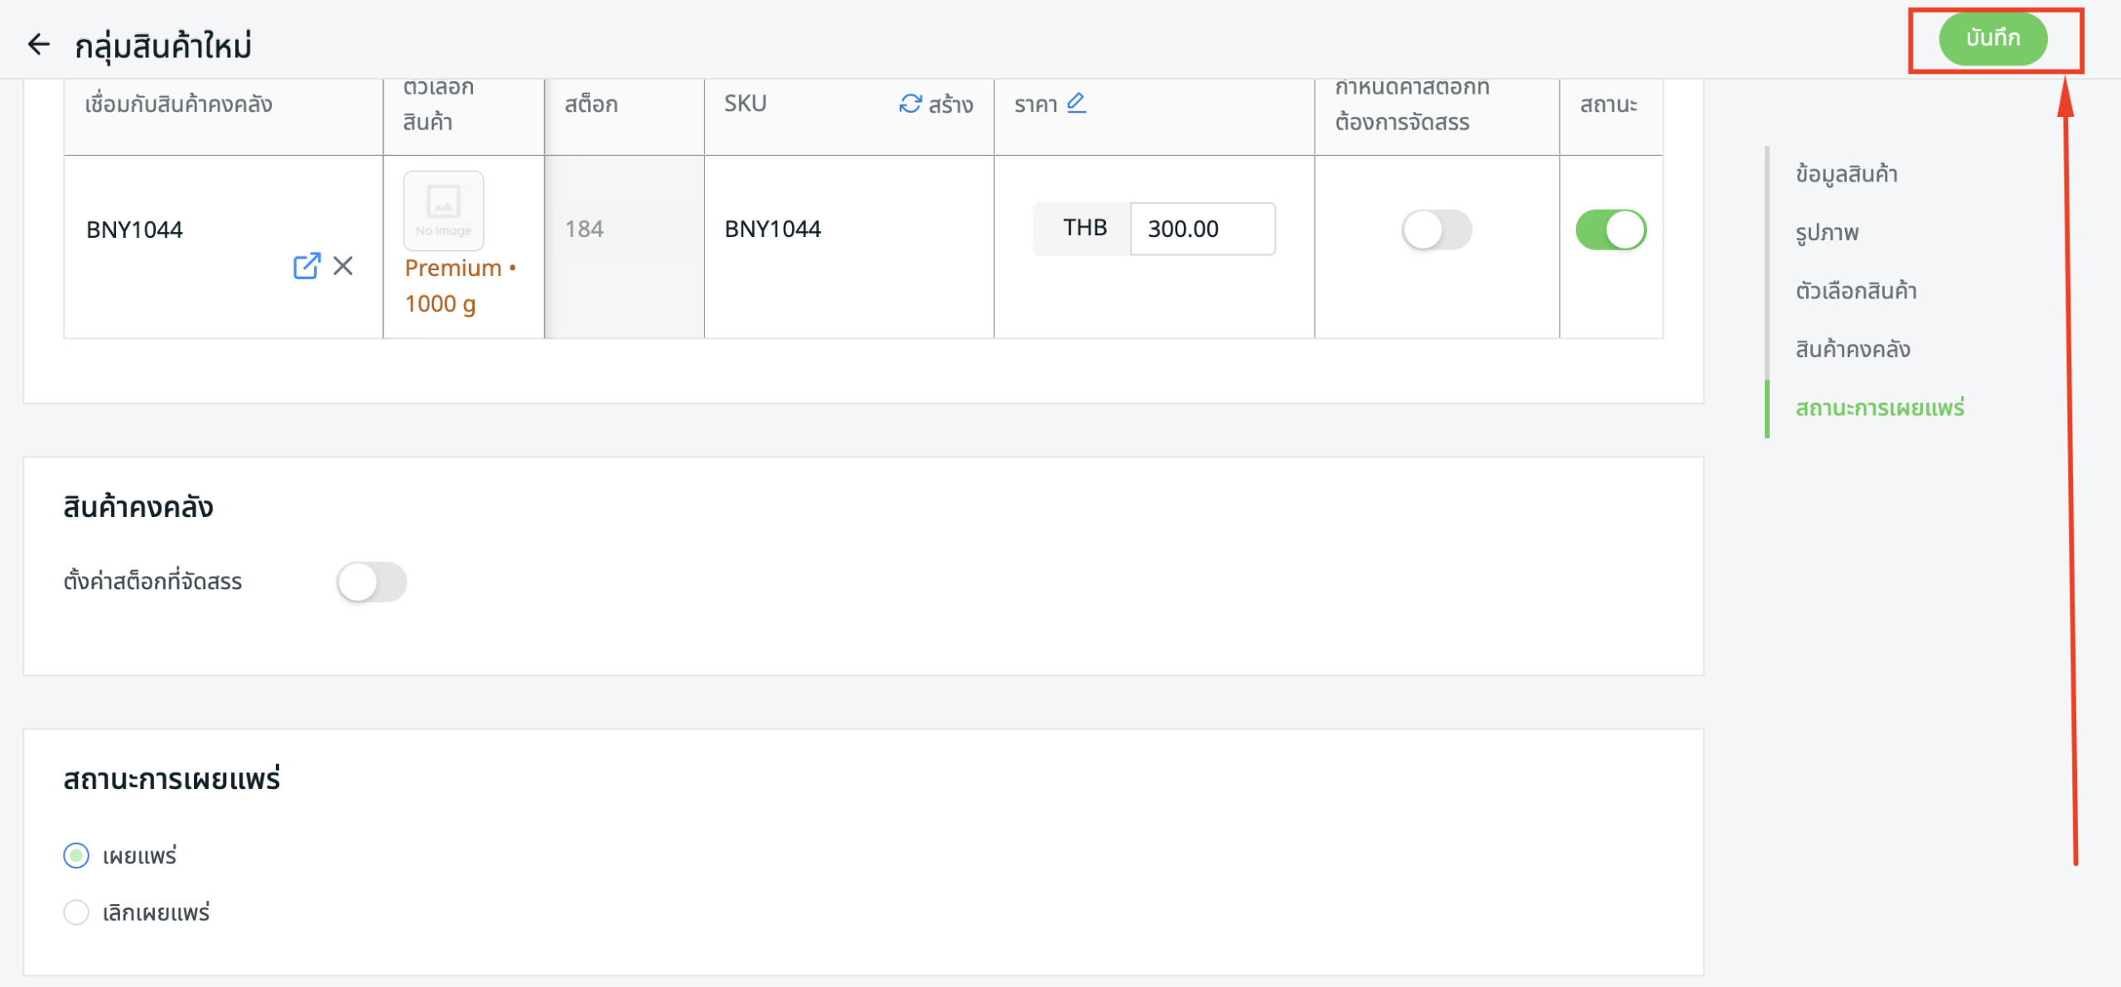Turn off the green status switch
The image size is (2121, 987).
[x=1610, y=230]
